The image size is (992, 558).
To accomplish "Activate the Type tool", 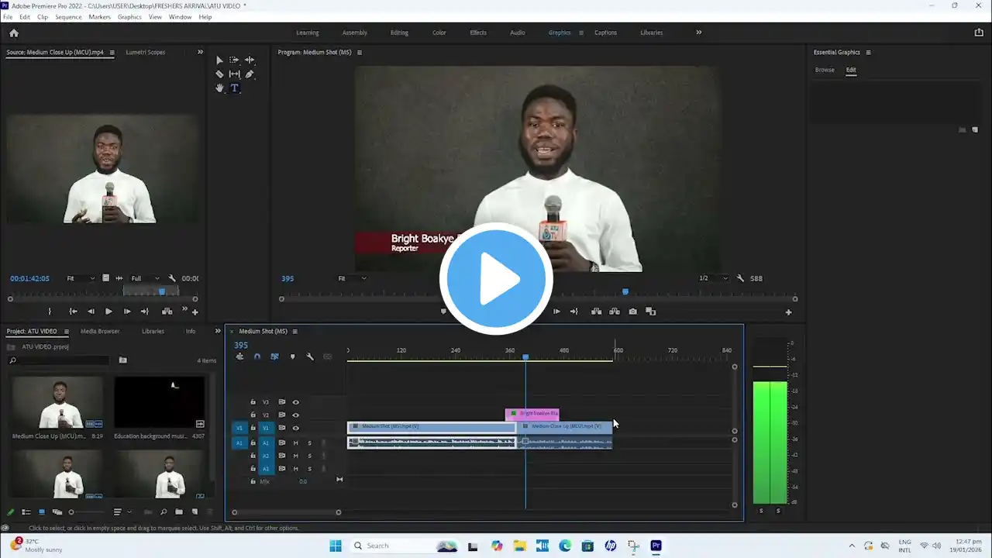I will coord(235,88).
